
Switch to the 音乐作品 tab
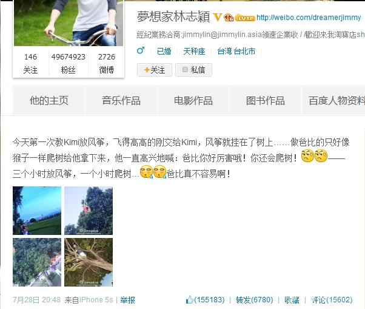121,101
